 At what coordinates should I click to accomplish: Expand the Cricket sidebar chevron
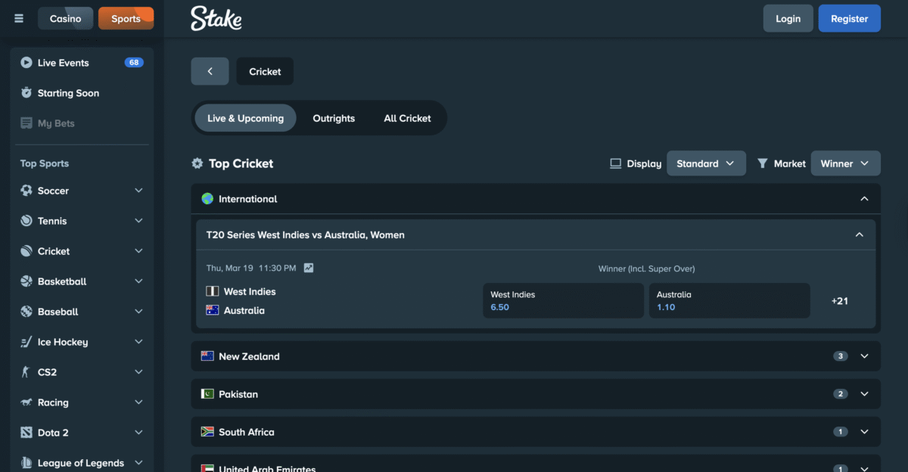[x=138, y=251]
